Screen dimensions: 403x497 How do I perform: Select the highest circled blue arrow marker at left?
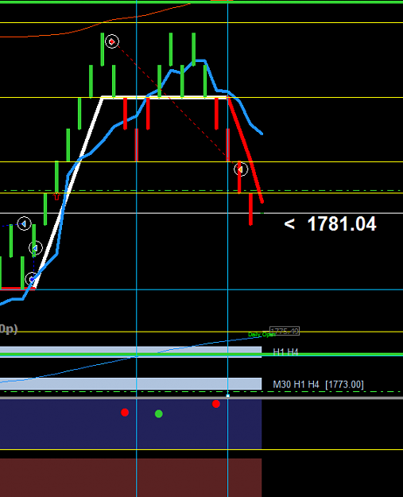tap(24, 223)
